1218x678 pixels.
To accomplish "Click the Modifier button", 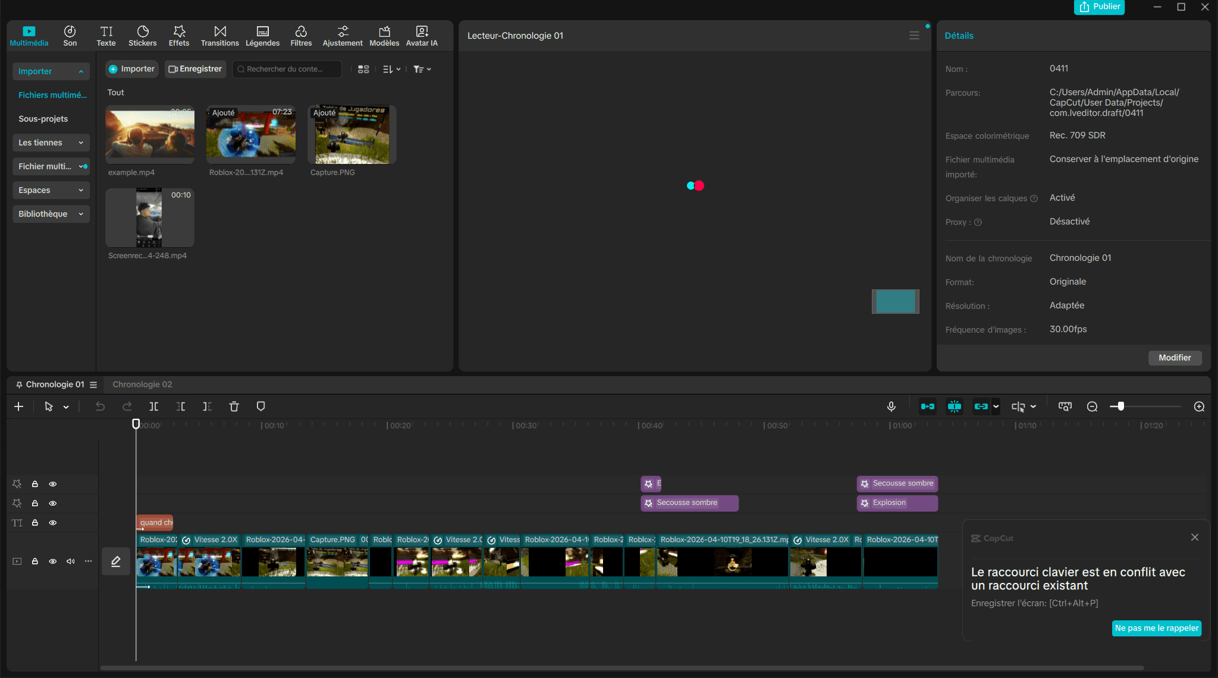I will pos(1174,358).
